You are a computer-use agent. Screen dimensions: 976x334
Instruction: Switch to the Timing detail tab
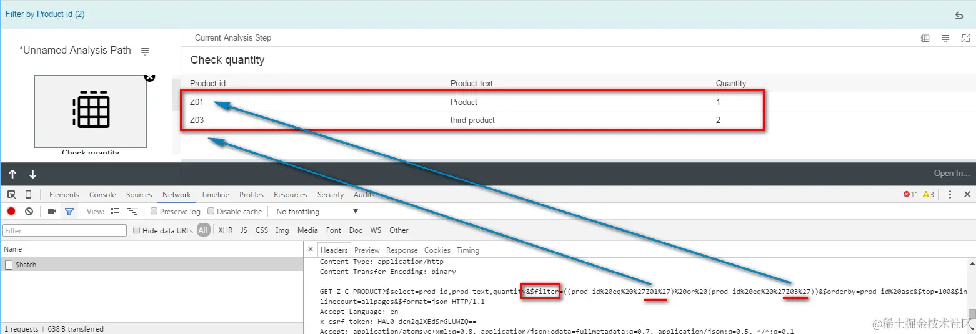pos(468,250)
